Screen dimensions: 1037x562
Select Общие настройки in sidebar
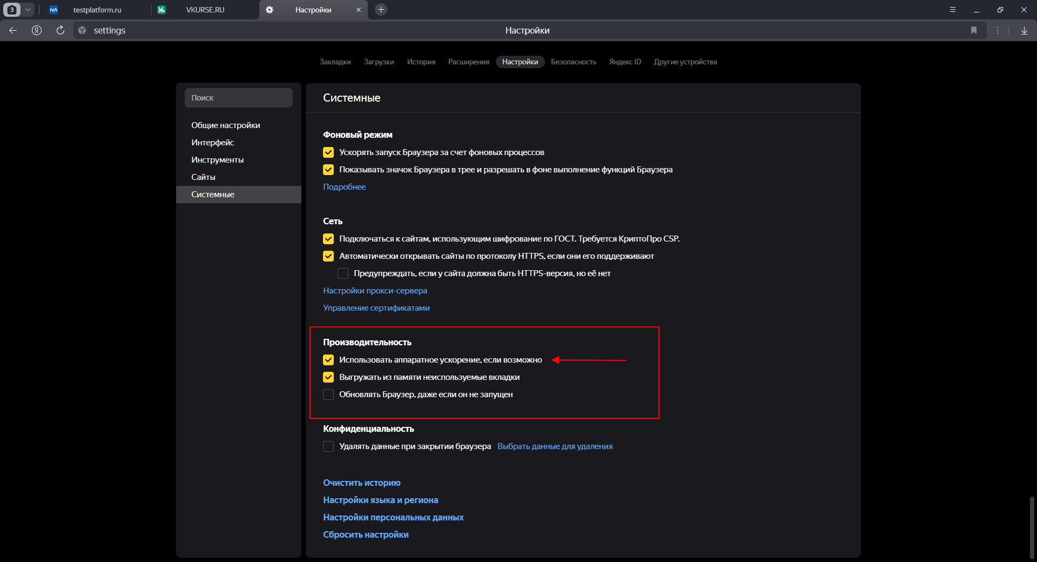click(239, 125)
